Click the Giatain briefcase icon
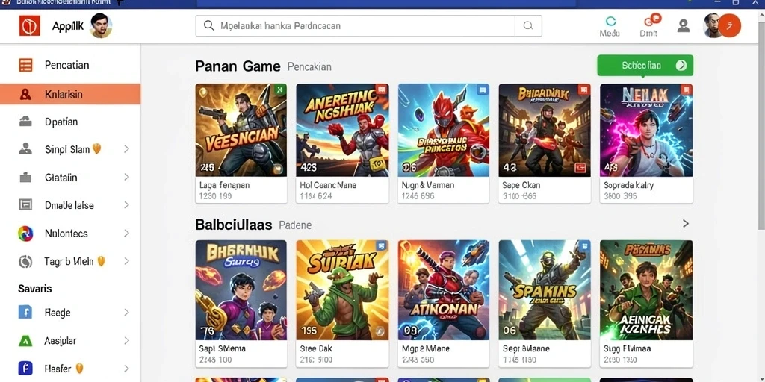Image resolution: width=765 pixels, height=382 pixels. tap(25, 178)
